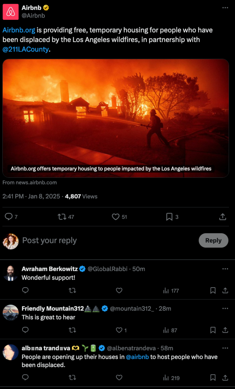Like Avraham Berkowitz's 'Wonderful support!' reply

click(119, 291)
